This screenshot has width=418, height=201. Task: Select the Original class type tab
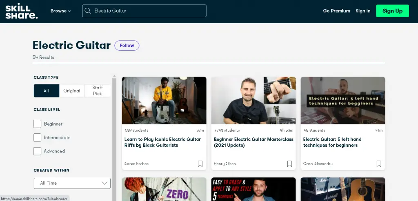point(72,91)
